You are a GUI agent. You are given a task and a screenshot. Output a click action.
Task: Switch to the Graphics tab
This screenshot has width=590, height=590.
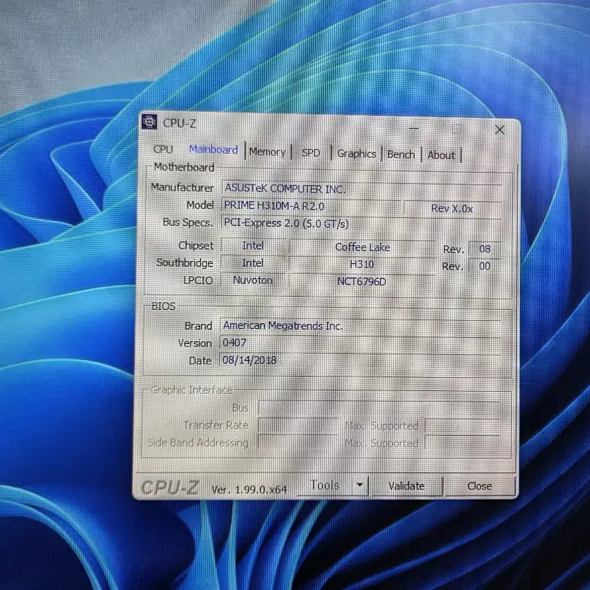tap(356, 153)
